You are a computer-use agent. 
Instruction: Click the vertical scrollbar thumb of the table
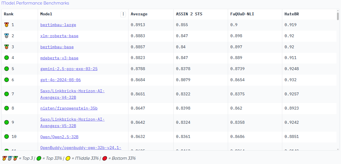click(338, 16)
